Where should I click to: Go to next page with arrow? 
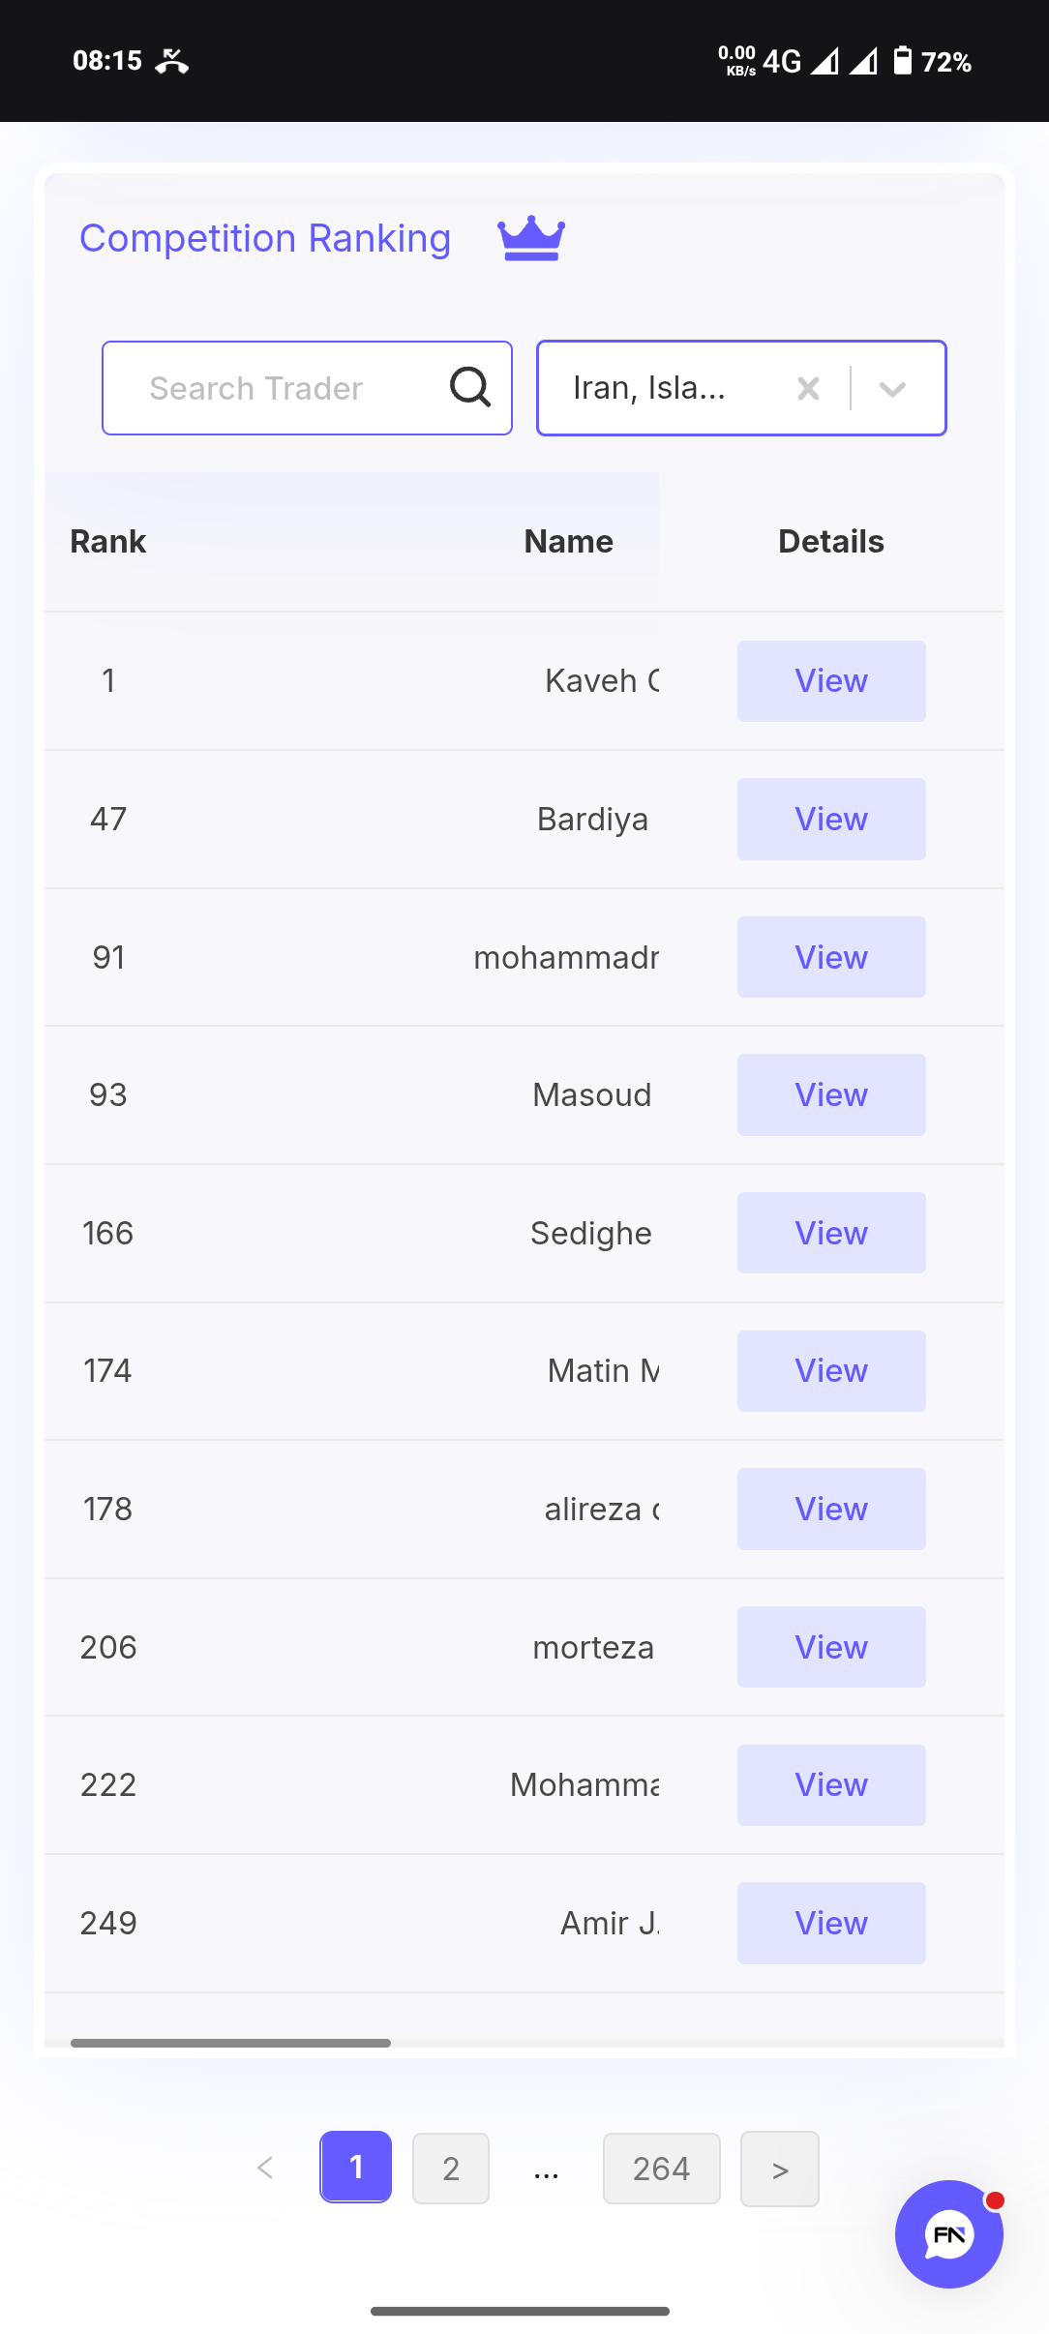(x=780, y=2169)
